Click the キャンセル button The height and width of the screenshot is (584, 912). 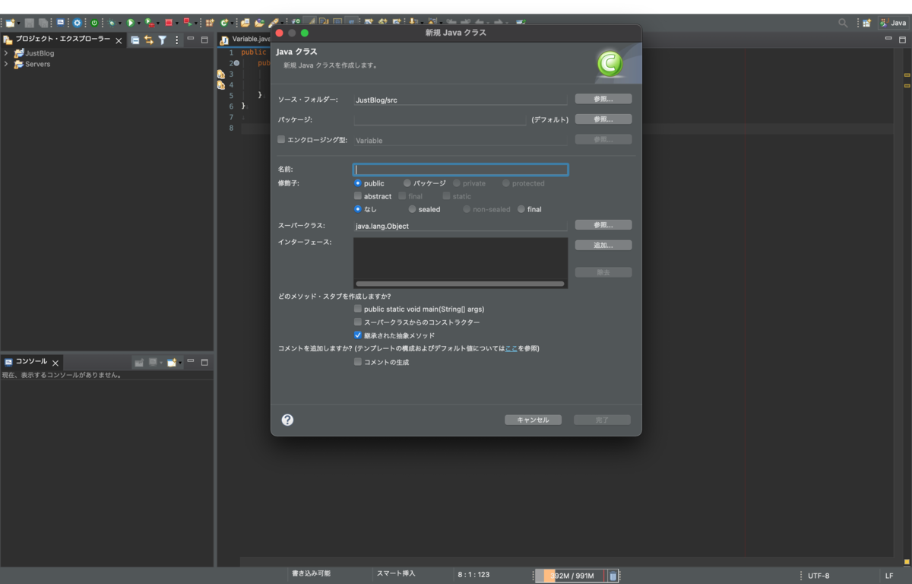click(533, 420)
